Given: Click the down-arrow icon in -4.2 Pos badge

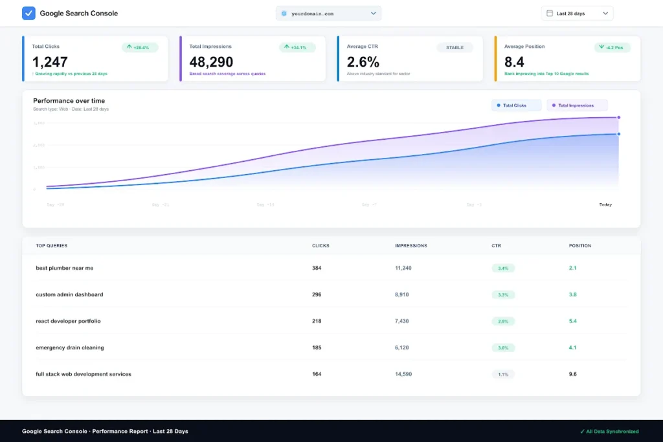Looking at the screenshot, I should pyautogui.click(x=601, y=47).
